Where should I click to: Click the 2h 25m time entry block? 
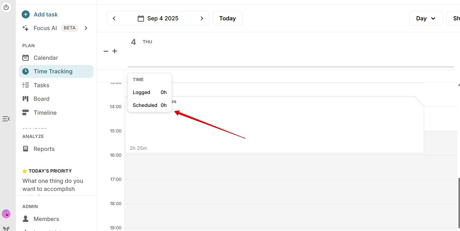(275, 132)
